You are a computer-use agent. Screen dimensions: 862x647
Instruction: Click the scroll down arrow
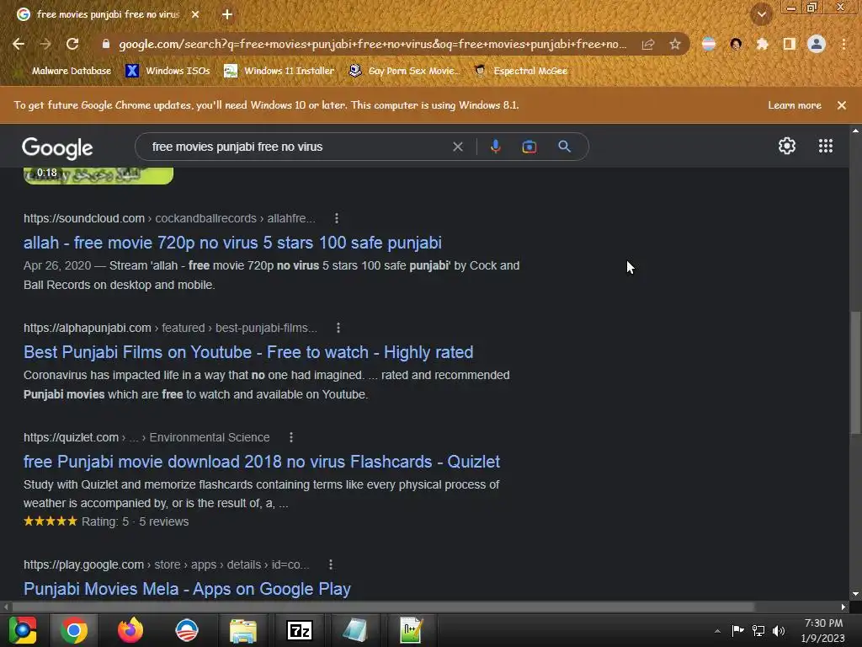click(855, 594)
